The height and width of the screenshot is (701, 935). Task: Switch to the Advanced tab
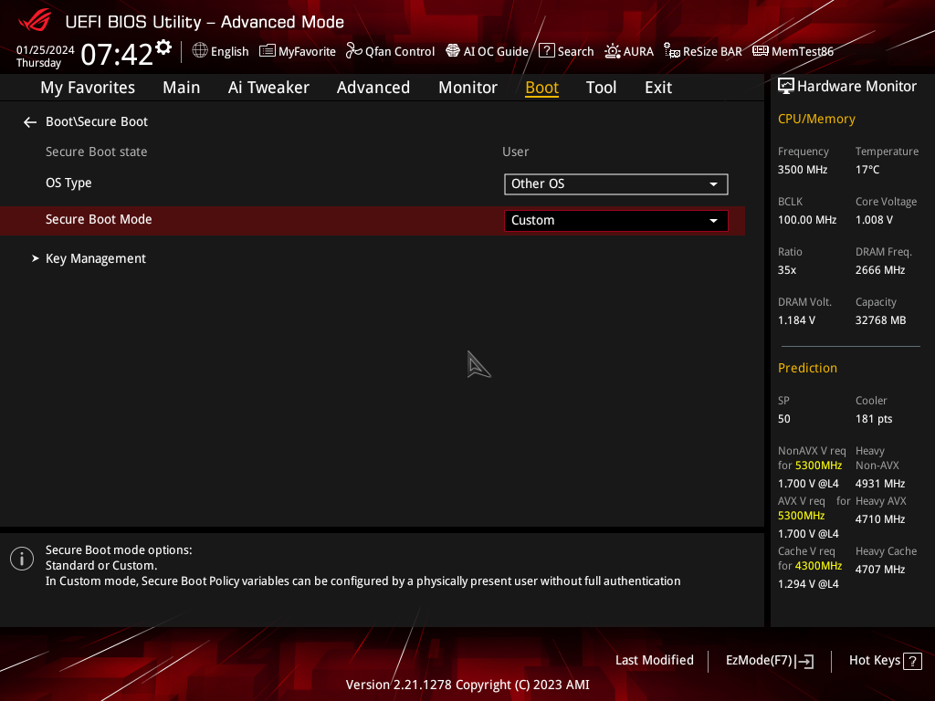click(373, 88)
